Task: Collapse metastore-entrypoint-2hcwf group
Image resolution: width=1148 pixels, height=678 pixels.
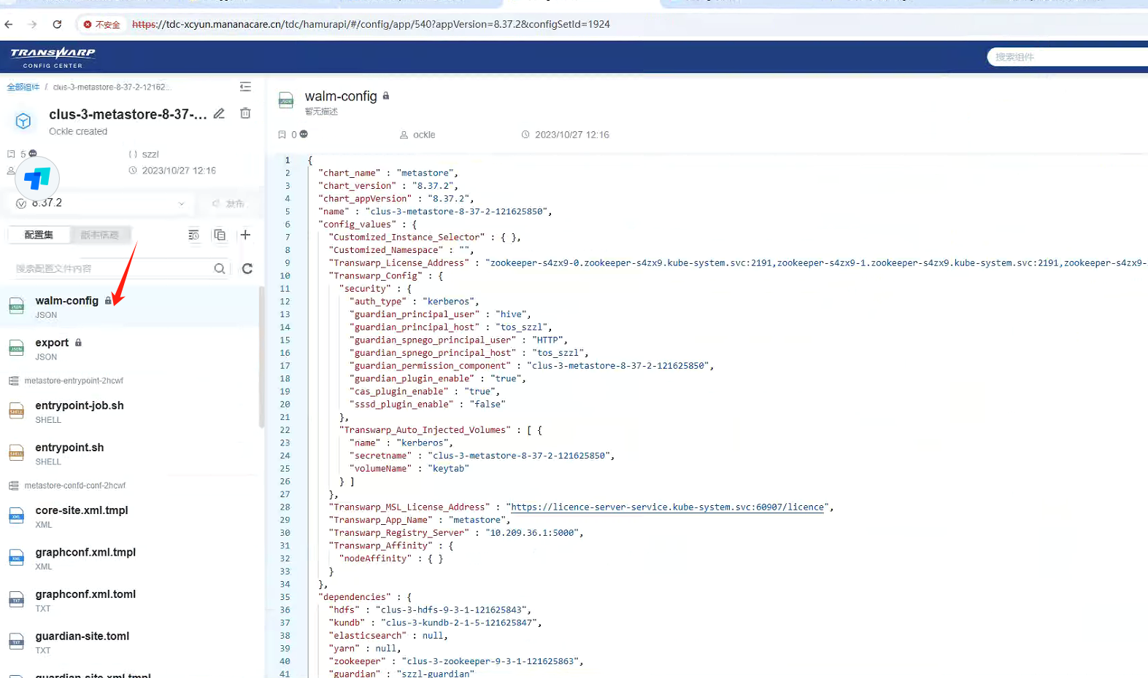Action: tap(14, 381)
